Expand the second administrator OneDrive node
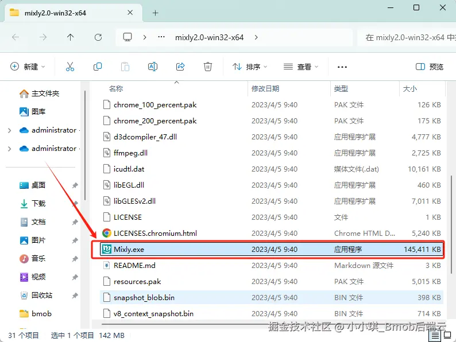 pos(10,149)
